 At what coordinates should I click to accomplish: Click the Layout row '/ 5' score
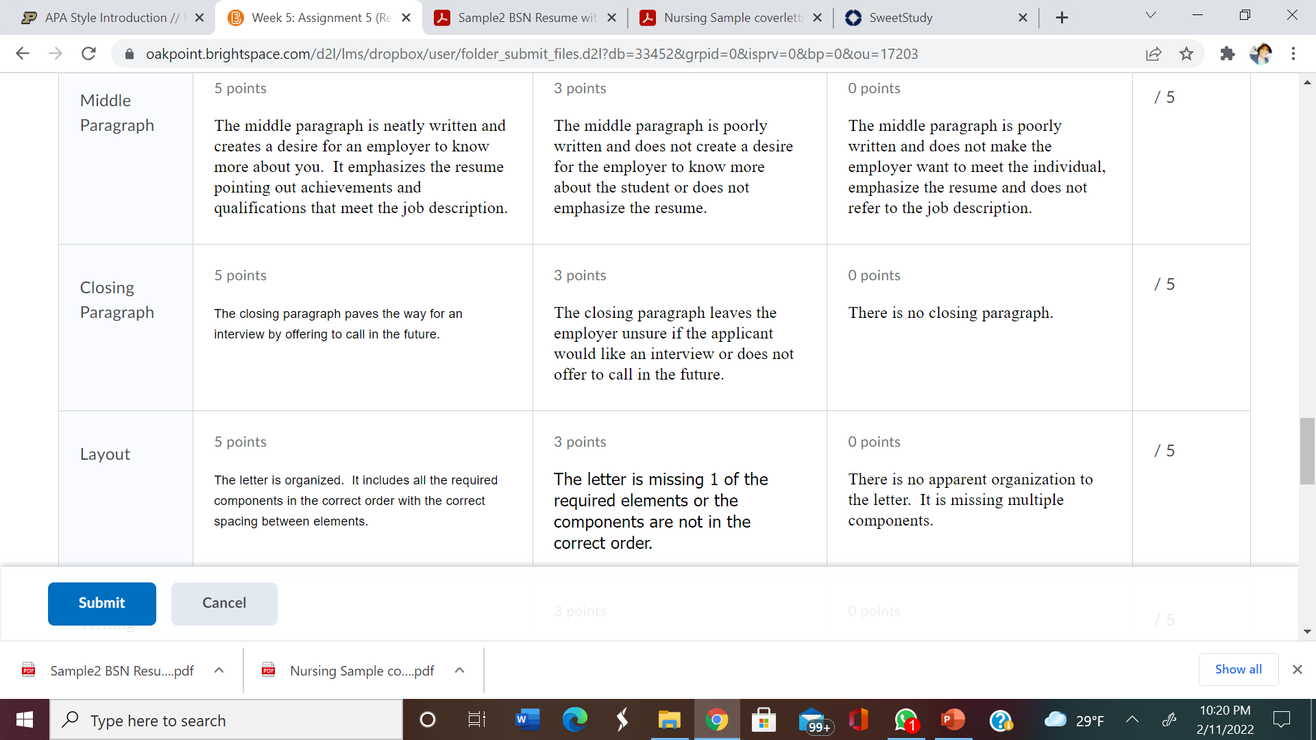[x=1165, y=451]
